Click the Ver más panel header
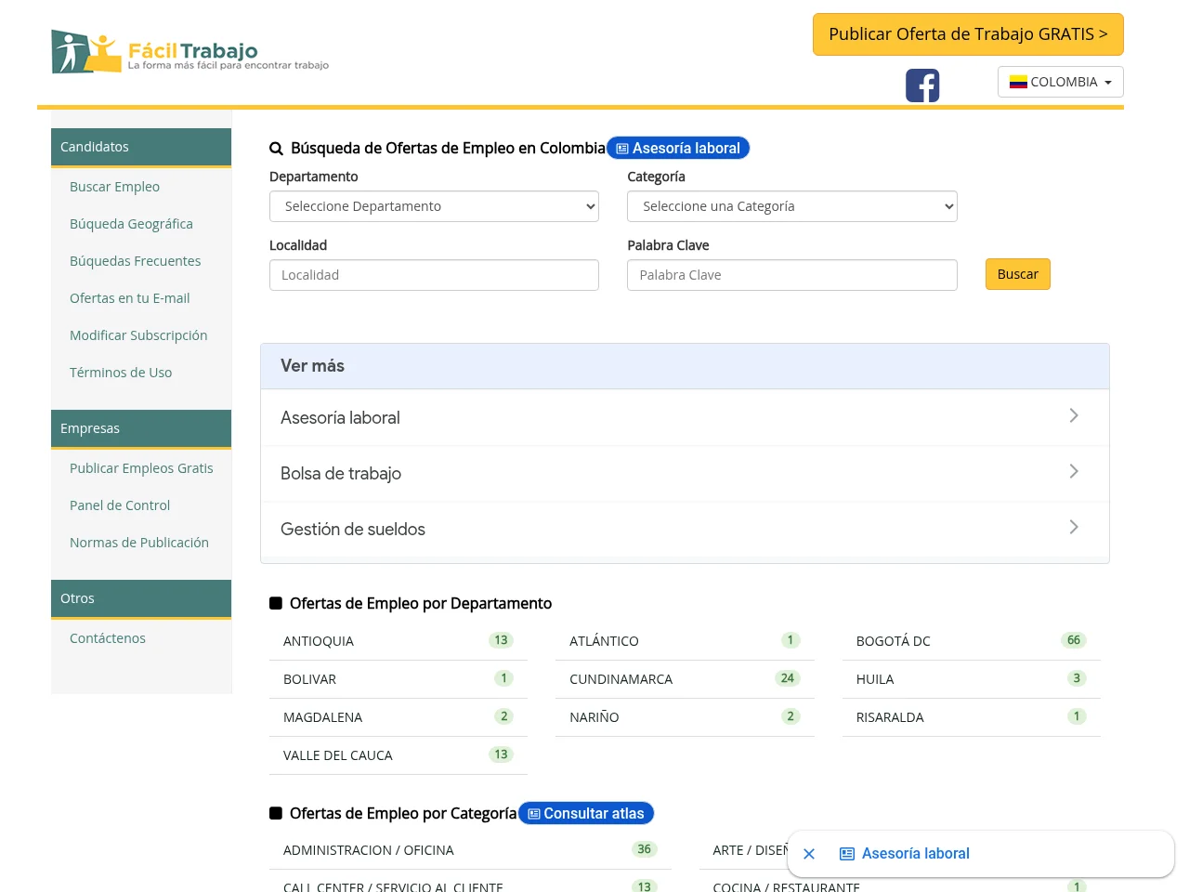This screenshot has width=1189, height=892. click(685, 366)
